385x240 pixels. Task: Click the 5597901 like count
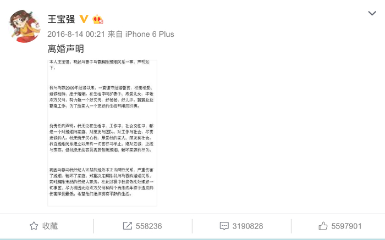(x=346, y=226)
